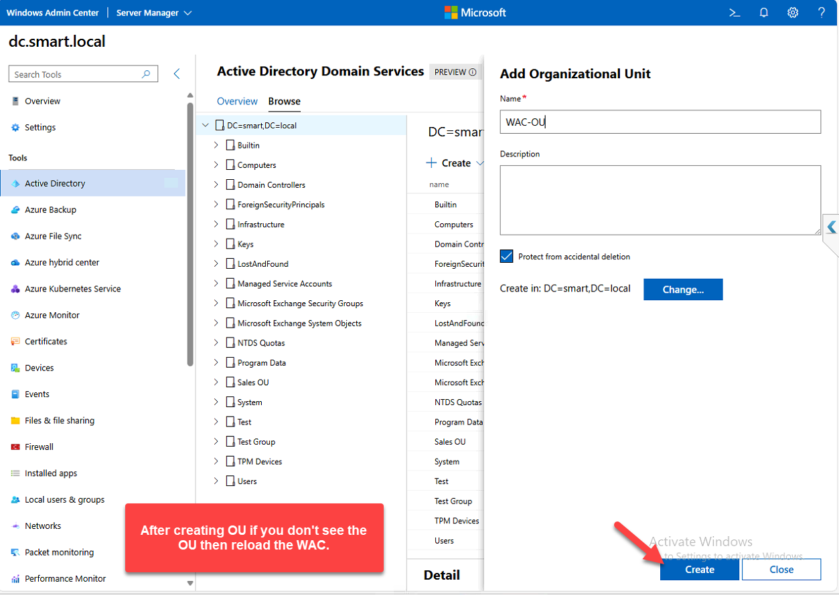Click the Microsoft logo in the header
Viewport: 839px width, 595px height.
(475, 13)
